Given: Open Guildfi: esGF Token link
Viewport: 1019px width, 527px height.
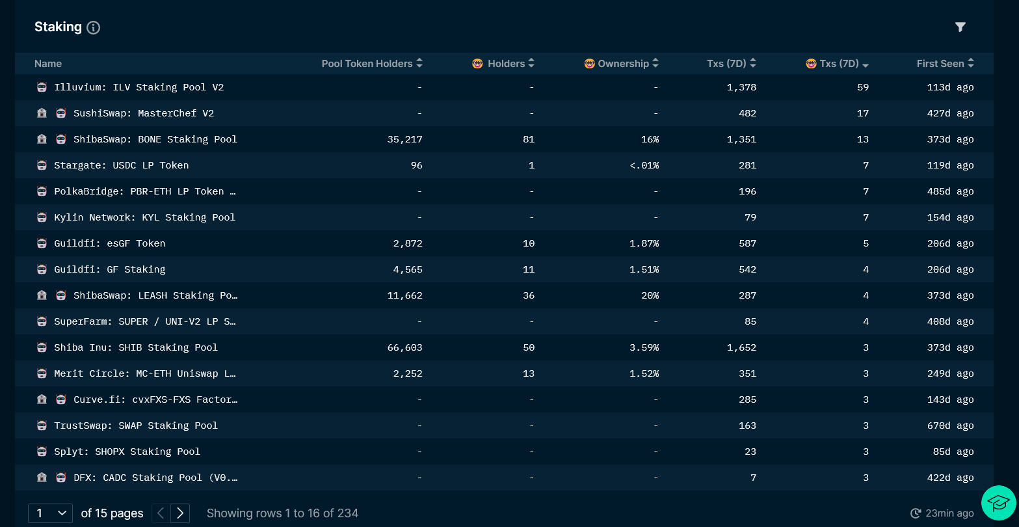Looking at the screenshot, I should (x=110, y=243).
